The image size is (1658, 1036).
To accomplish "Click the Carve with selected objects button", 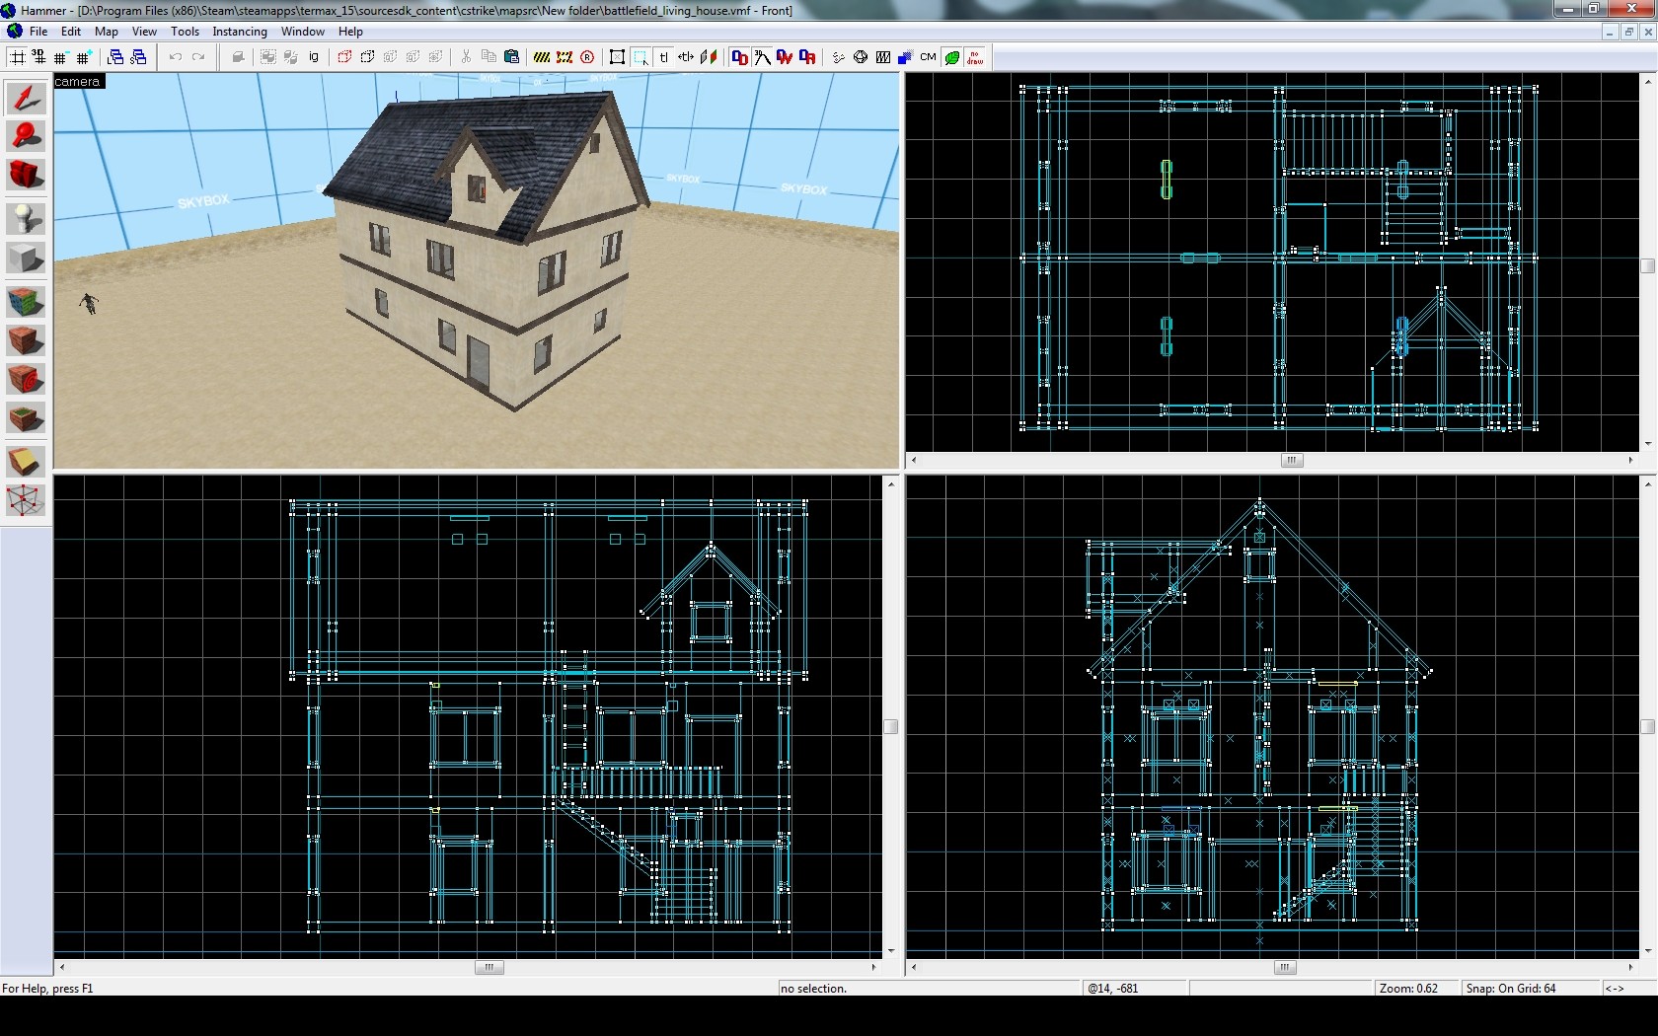I will tap(238, 57).
